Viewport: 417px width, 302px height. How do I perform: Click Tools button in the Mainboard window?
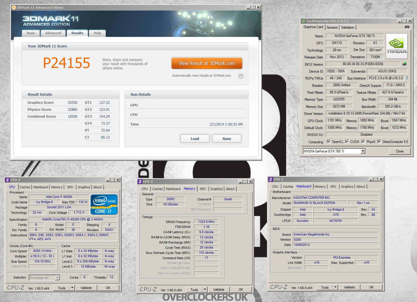click(325, 287)
